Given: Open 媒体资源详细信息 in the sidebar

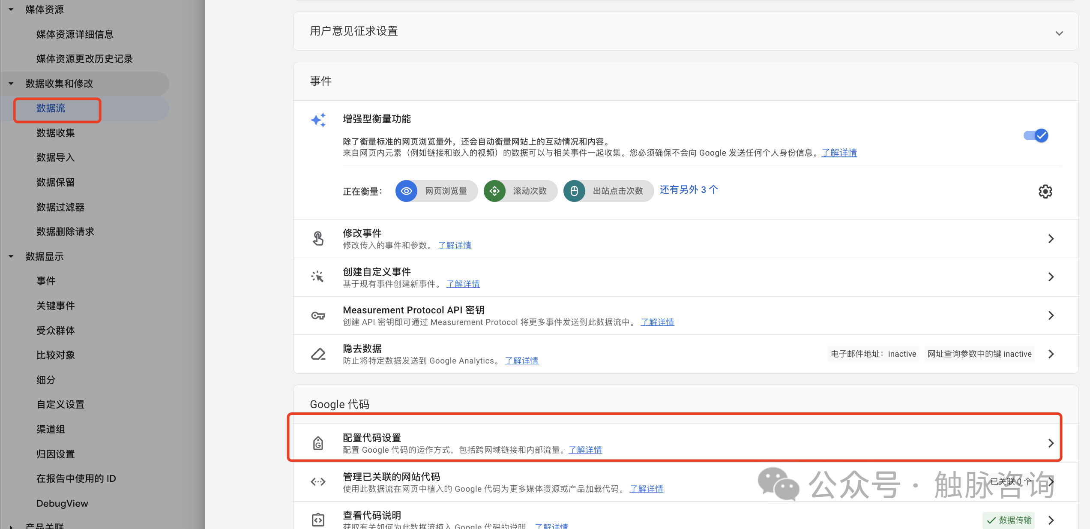Looking at the screenshot, I should (75, 34).
